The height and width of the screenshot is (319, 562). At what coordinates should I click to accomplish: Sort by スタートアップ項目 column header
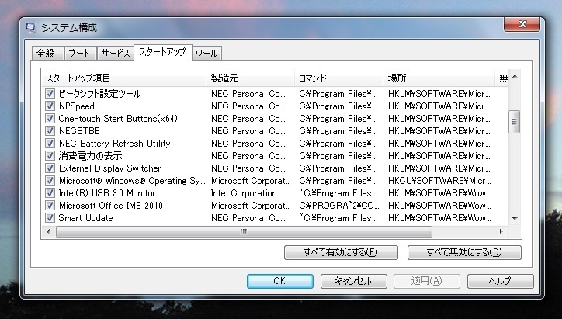(x=124, y=78)
